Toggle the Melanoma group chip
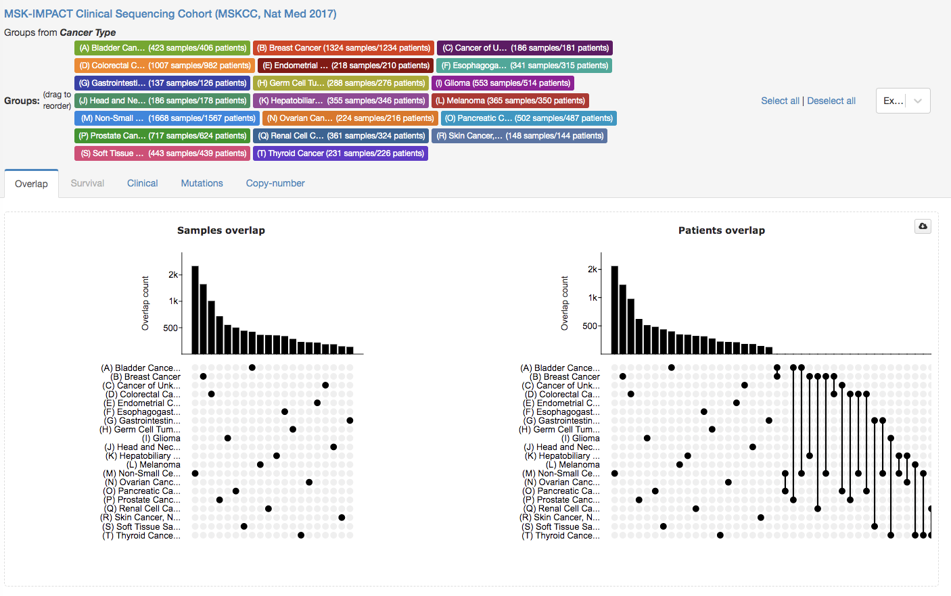 [511, 100]
